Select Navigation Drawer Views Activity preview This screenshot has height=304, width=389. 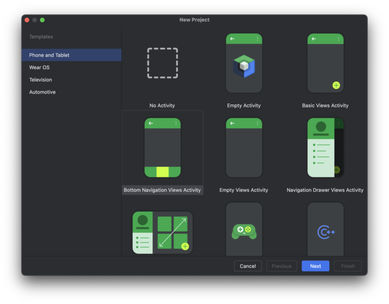[x=325, y=147]
